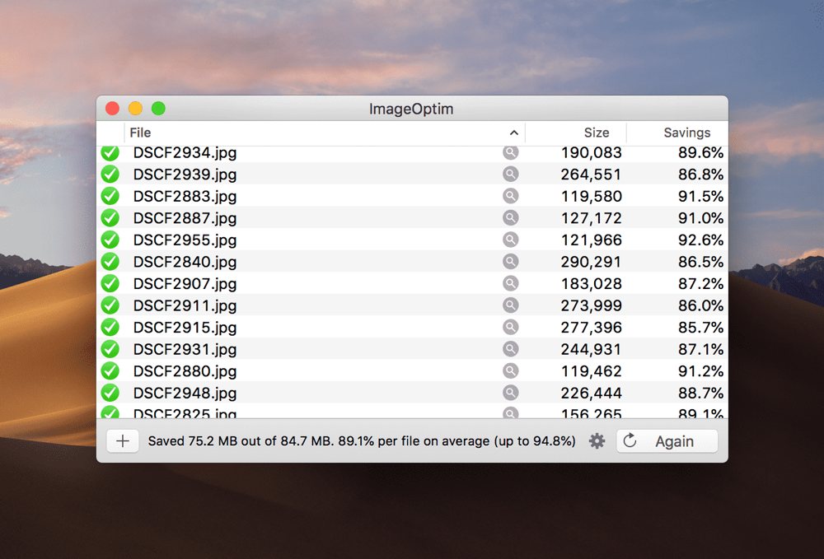
Task: Select the file name DSCF2931.jpg
Action: pos(185,349)
